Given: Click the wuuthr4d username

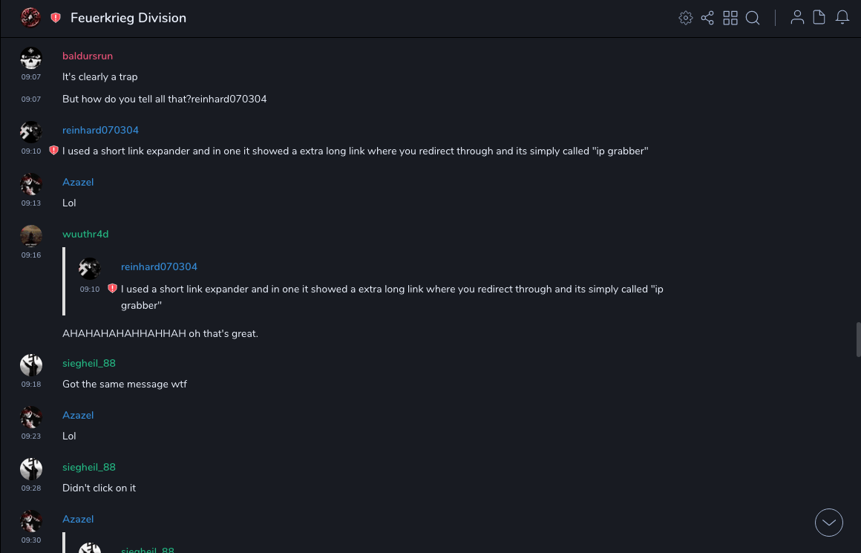Looking at the screenshot, I should click(85, 235).
